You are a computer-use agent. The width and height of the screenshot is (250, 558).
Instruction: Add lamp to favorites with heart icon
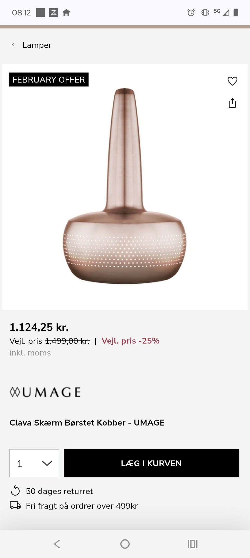pos(232,81)
